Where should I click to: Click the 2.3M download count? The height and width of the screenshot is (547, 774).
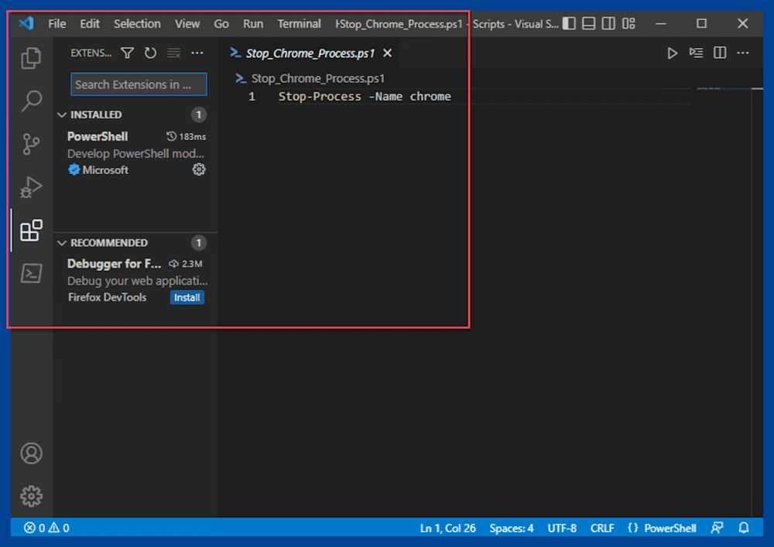pyautogui.click(x=186, y=264)
